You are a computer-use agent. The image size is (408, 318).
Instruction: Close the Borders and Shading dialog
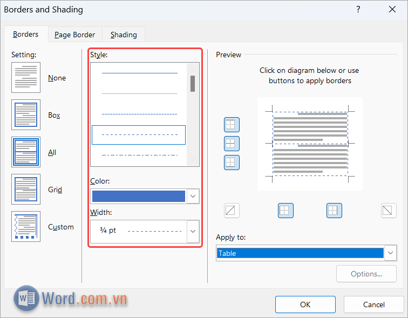pyautogui.click(x=392, y=9)
